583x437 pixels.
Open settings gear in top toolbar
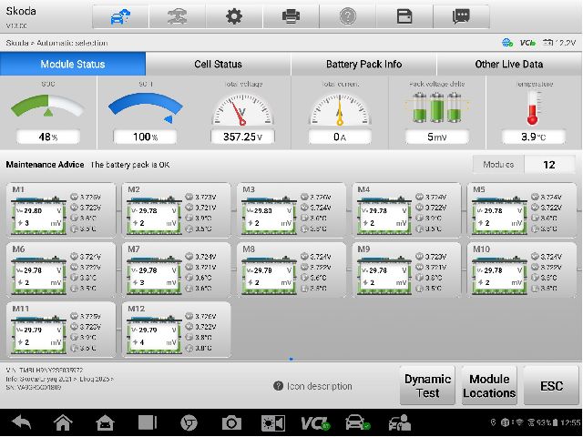coord(234,16)
